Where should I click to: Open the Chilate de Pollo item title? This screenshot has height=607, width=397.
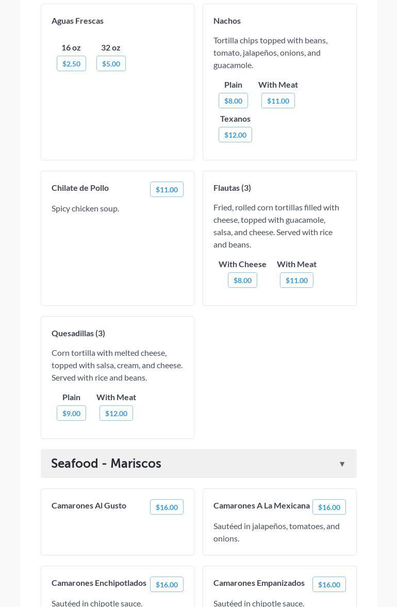click(80, 188)
